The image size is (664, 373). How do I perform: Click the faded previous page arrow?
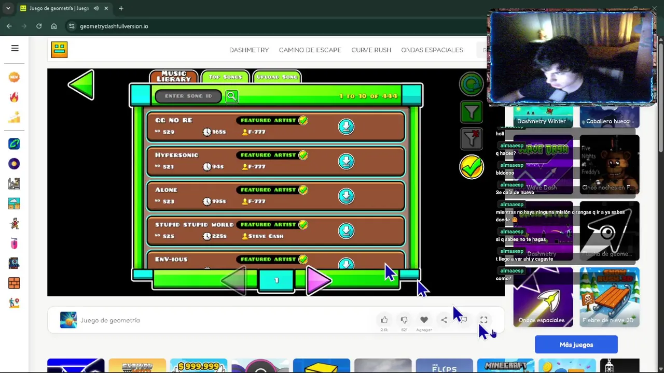coord(234,280)
